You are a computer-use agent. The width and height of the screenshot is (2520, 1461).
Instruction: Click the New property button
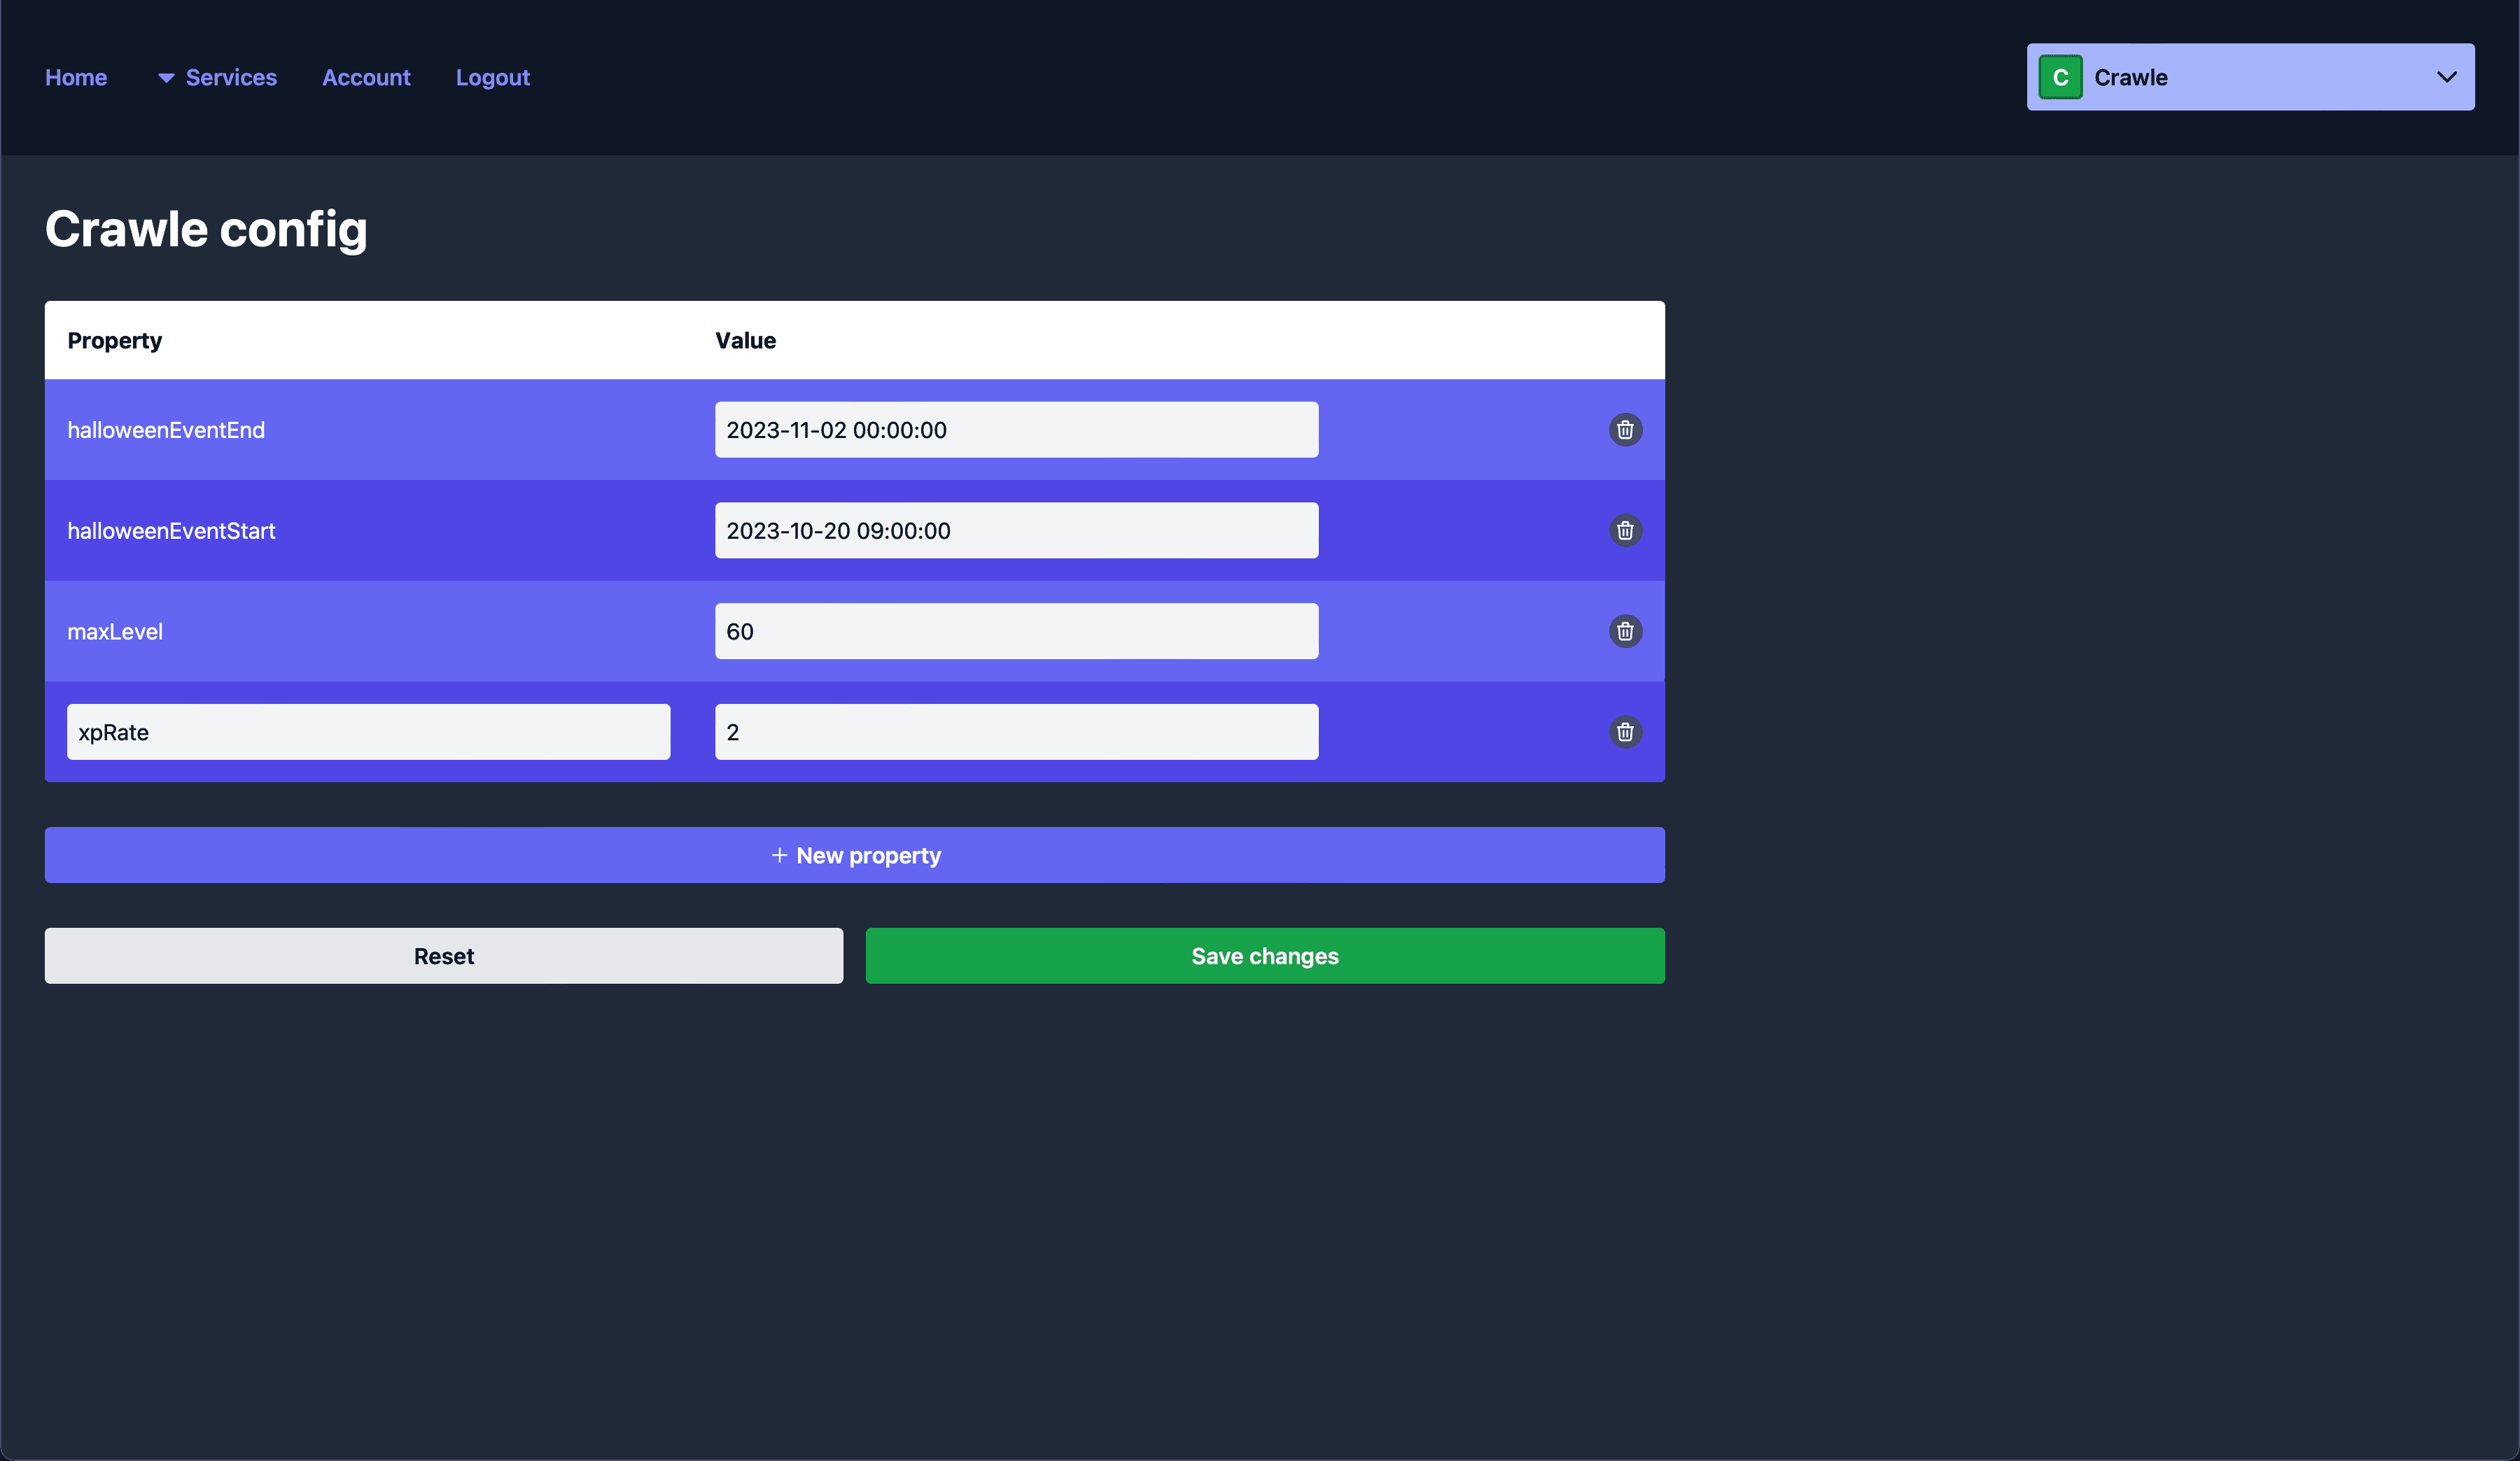[854, 854]
